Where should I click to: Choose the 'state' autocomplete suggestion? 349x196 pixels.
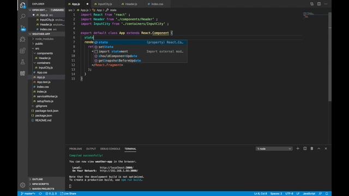140,42
